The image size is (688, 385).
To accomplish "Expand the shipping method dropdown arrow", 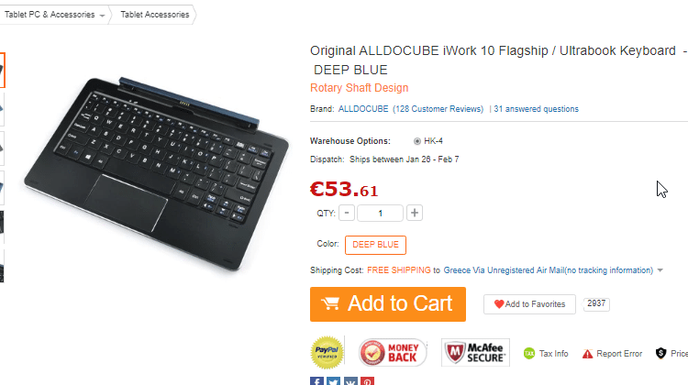I will pyautogui.click(x=660, y=270).
